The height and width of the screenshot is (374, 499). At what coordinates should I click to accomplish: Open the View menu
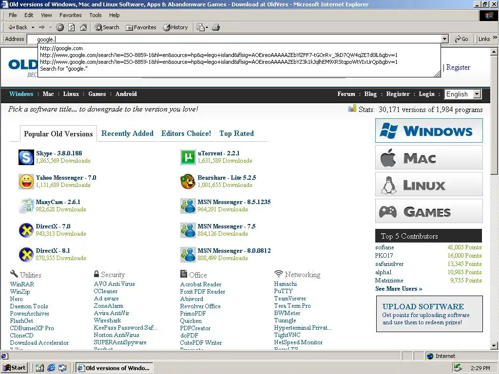[46, 15]
